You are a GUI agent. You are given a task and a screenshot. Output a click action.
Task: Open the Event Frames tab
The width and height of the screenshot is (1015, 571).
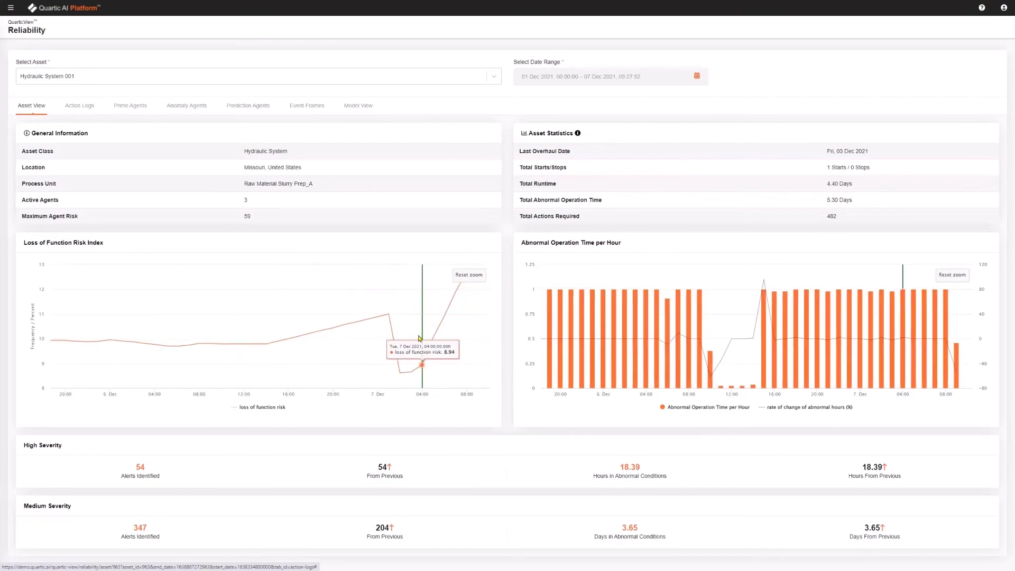(307, 106)
